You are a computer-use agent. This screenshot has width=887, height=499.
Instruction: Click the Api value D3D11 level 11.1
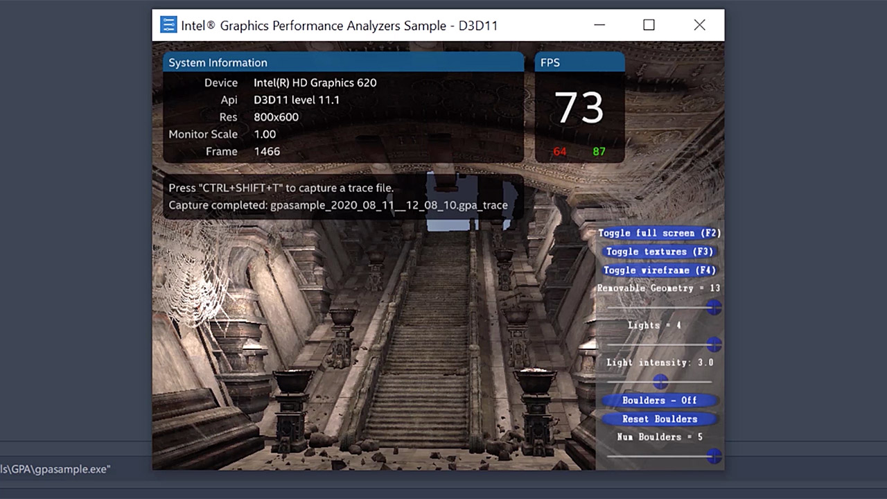point(297,100)
